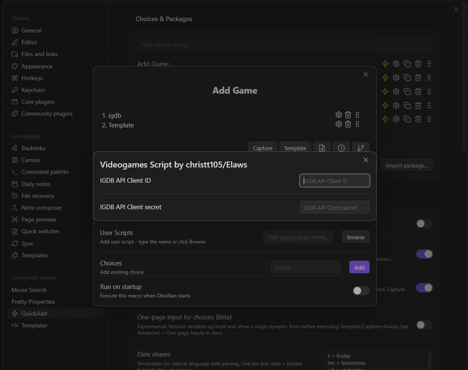Click the Filter choices search box

pyautogui.click(x=285, y=45)
